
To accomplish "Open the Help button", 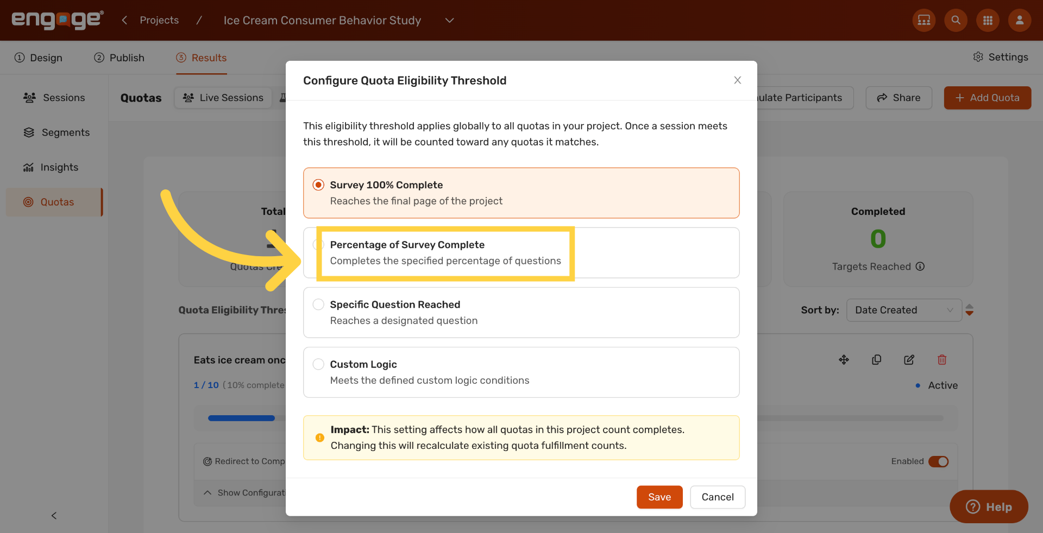I will [x=989, y=507].
